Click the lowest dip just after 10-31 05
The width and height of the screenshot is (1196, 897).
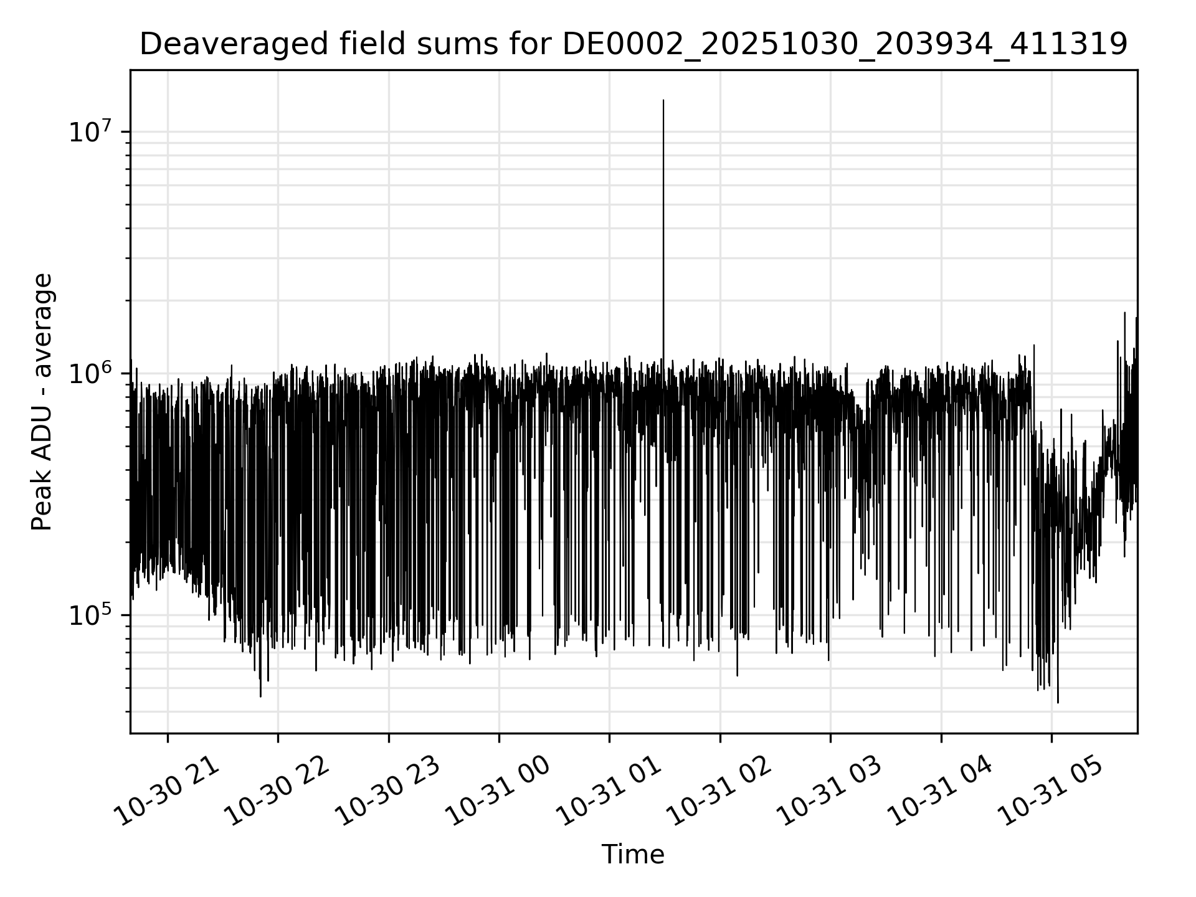pos(1058,702)
